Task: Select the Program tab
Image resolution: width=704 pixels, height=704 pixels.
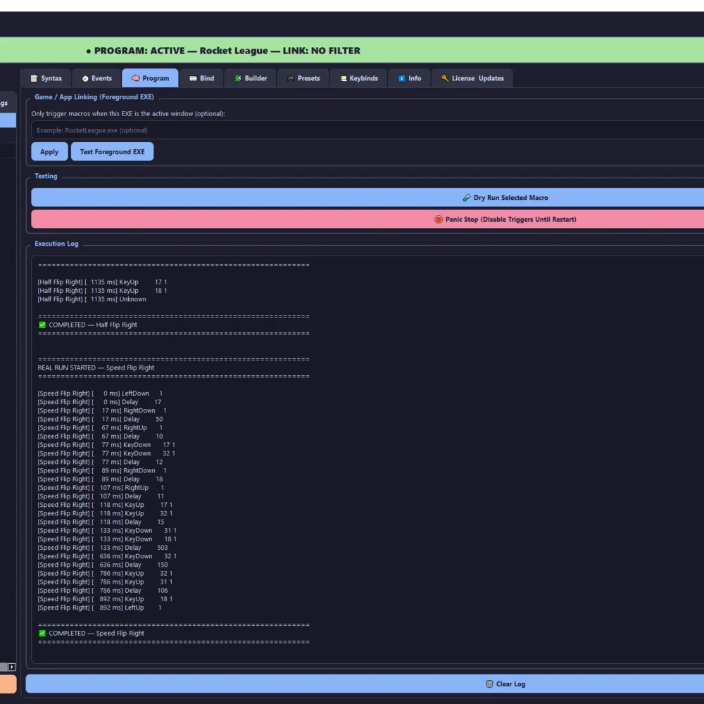Action: (x=150, y=78)
